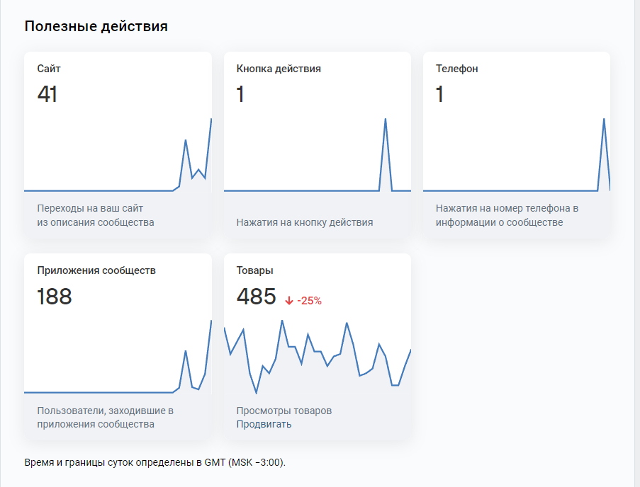
Task: Click the -25% change indicator
Action: [x=309, y=301]
